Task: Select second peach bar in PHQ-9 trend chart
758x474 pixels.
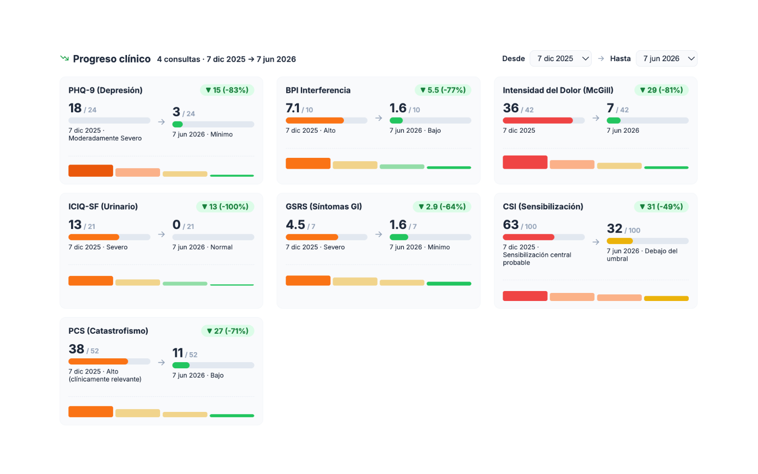Action: click(x=138, y=173)
